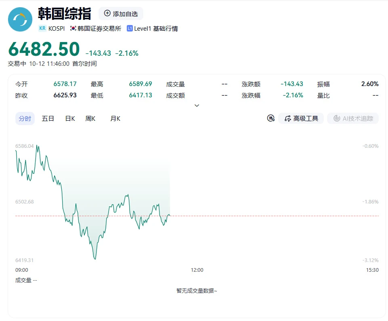Image resolution: width=388 pixels, height=321 pixels.
Task: Click the chart's 6502.68 axis label
Action: (25, 202)
